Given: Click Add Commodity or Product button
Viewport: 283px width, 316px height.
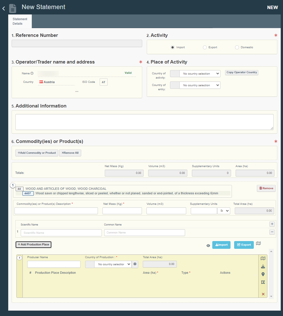Looking at the screenshot, I should (x=37, y=153).
